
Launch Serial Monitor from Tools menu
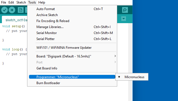click(x=72, y=33)
